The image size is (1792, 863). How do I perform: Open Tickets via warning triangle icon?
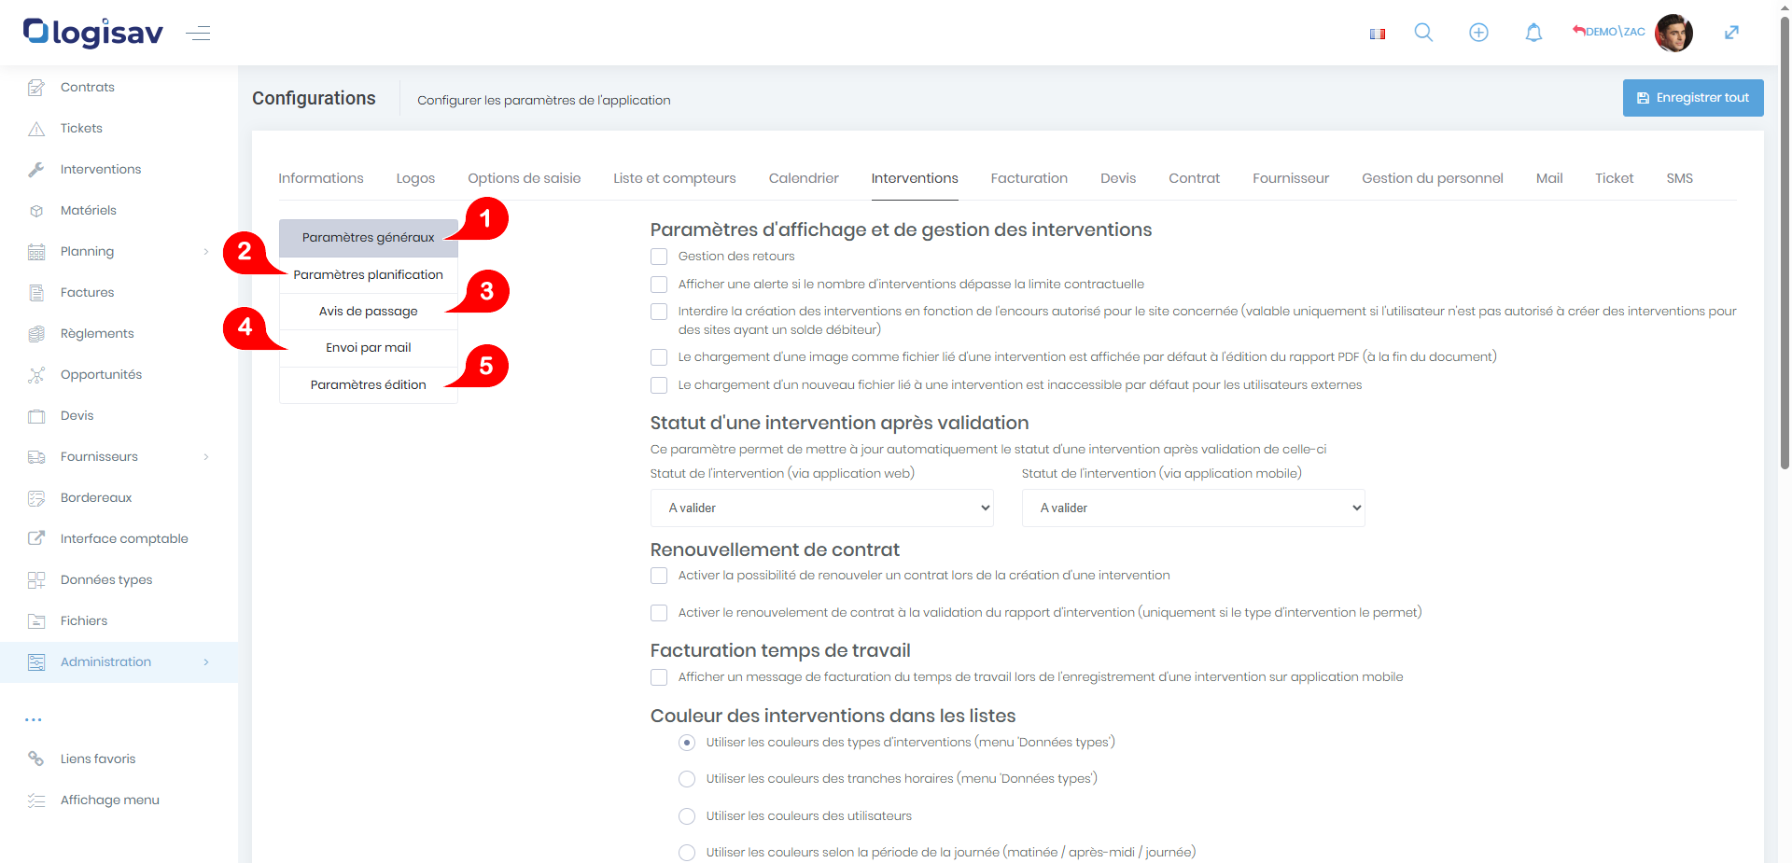point(36,129)
